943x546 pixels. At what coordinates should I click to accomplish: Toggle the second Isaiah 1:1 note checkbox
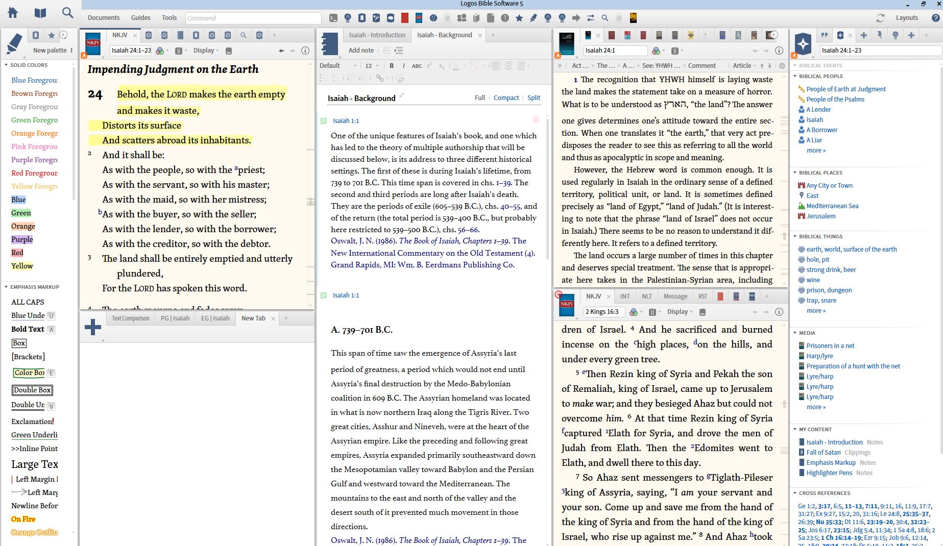click(324, 295)
